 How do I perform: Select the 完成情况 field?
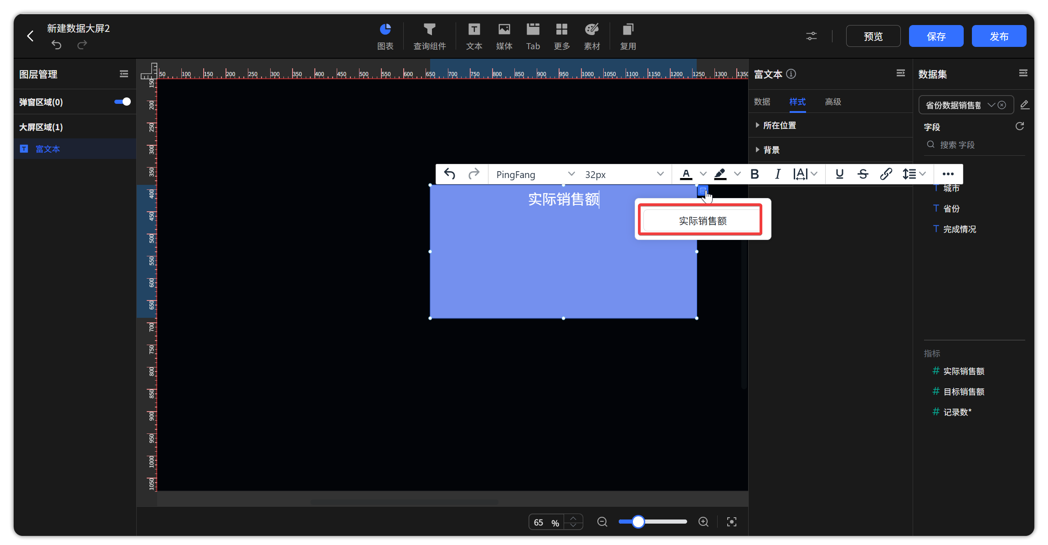[960, 229]
